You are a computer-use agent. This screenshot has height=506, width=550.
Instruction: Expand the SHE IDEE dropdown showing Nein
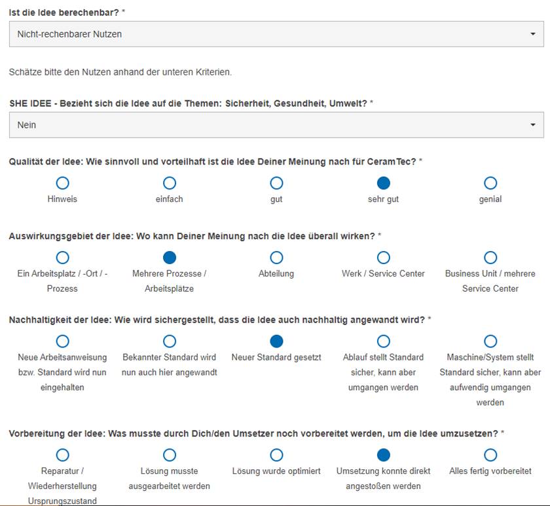click(x=276, y=125)
